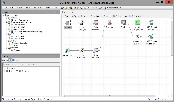The height and width of the screenshot is (102, 174).
Task: Open the Tasks menu
Action: coord(27,8)
